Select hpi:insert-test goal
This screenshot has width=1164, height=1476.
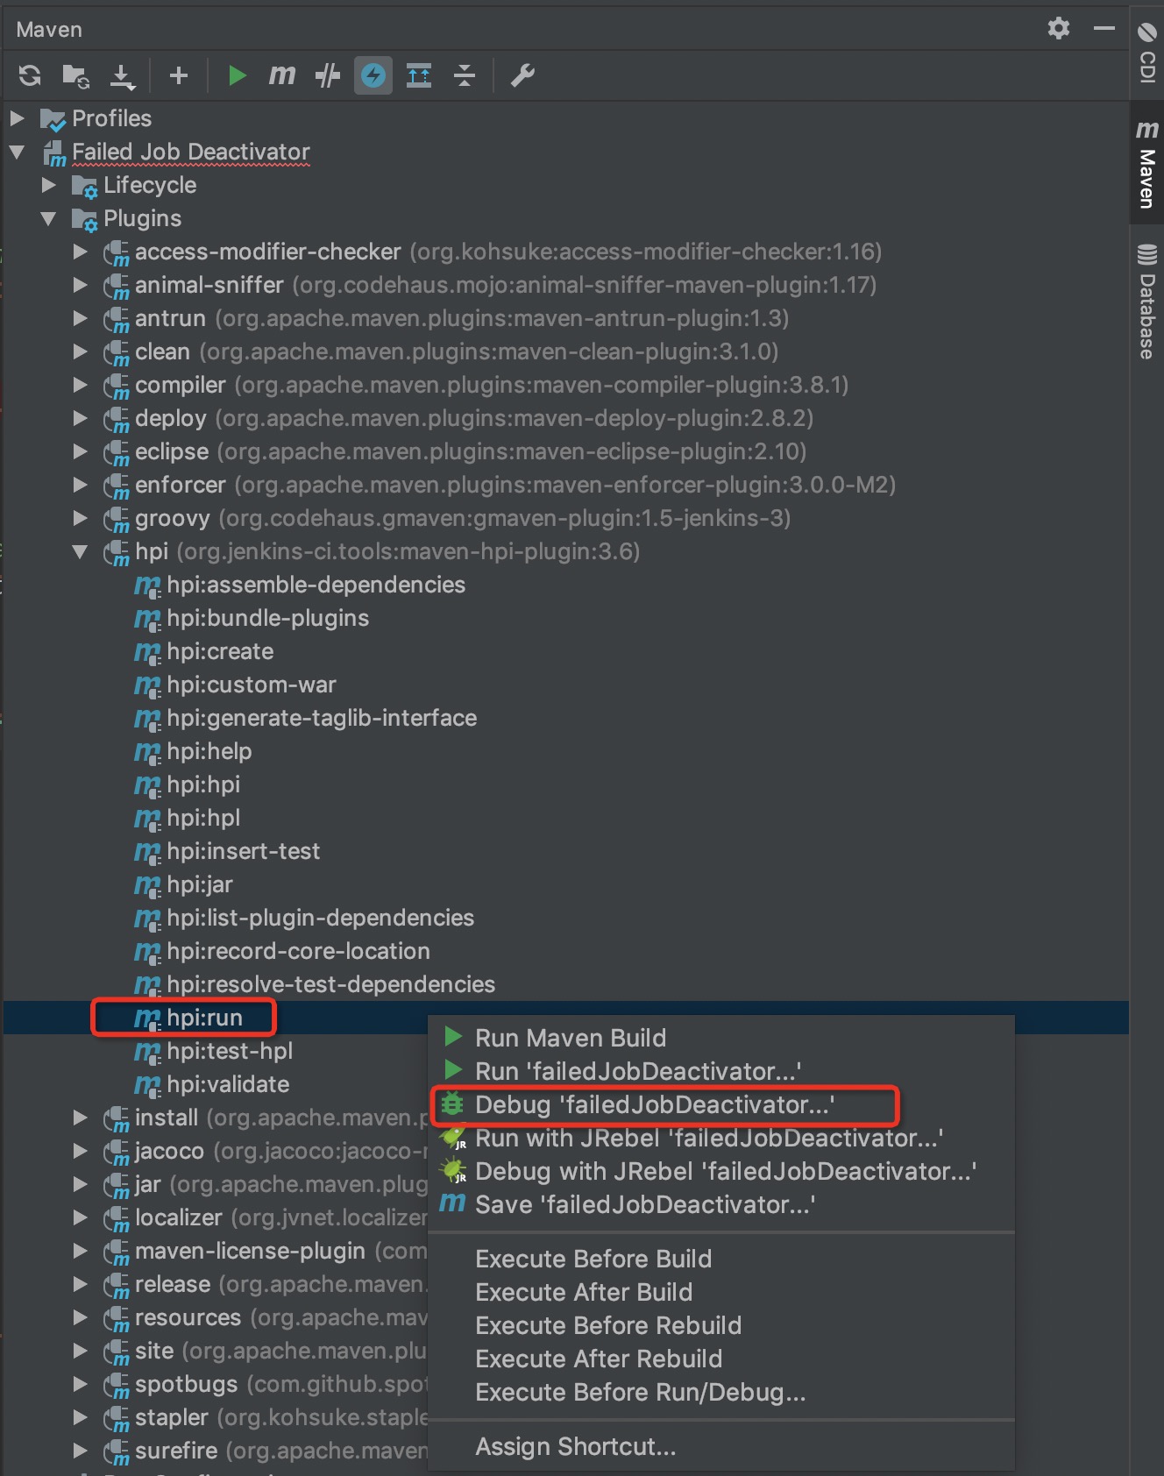tap(227, 851)
